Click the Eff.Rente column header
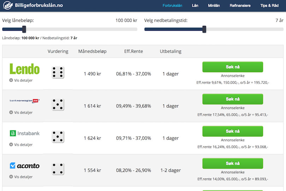The width and height of the screenshot is (286, 191). (133, 51)
